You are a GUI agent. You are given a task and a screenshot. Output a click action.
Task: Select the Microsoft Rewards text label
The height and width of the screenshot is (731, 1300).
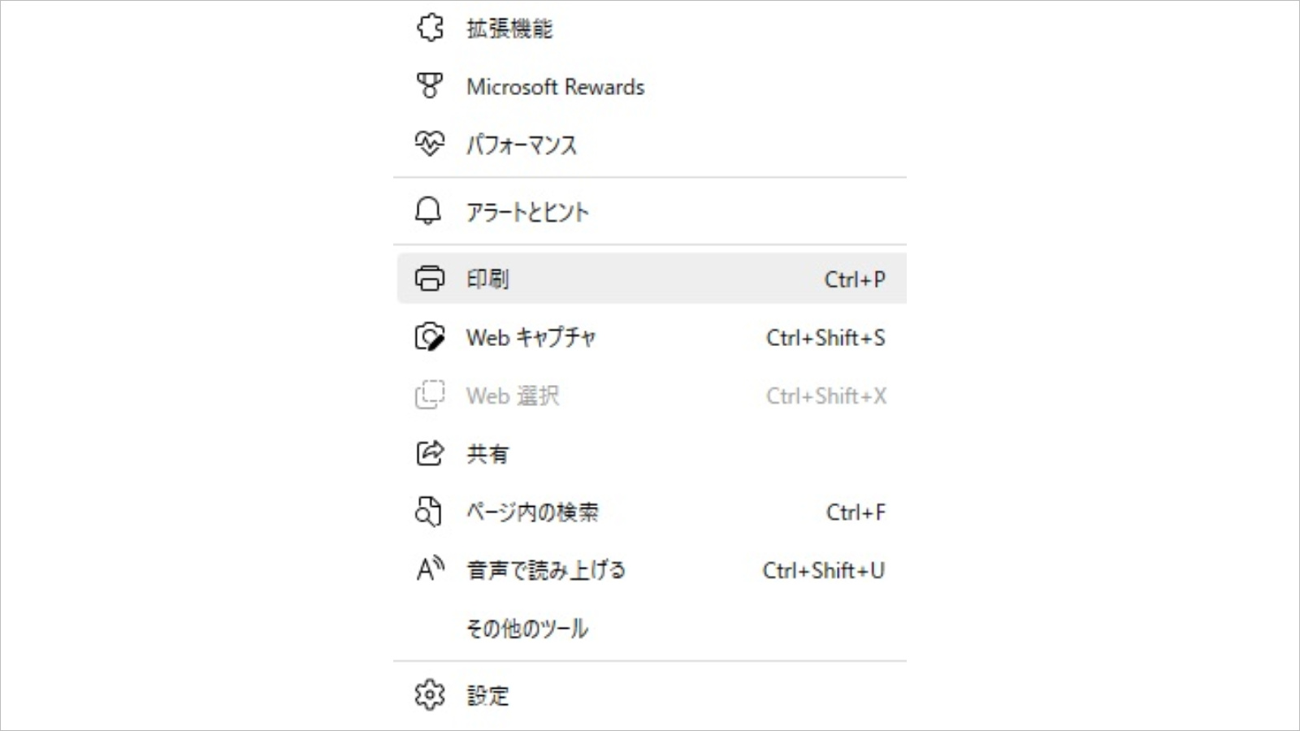tap(555, 87)
